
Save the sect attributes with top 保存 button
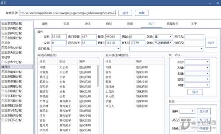point(211,43)
